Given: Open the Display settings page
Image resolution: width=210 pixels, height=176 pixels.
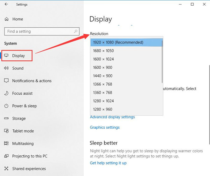Looking at the screenshot, I should coord(18,56).
